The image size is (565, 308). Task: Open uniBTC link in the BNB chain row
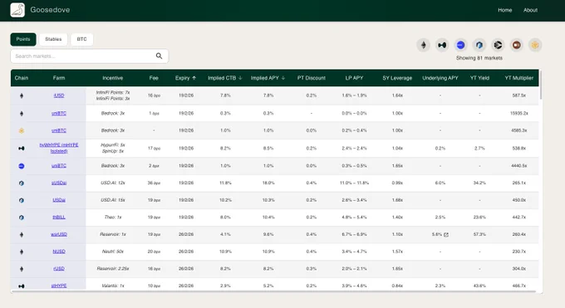click(59, 130)
